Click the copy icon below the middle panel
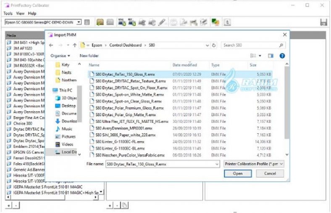This screenshot has width=331, height=213. click(x=125, y=205)
